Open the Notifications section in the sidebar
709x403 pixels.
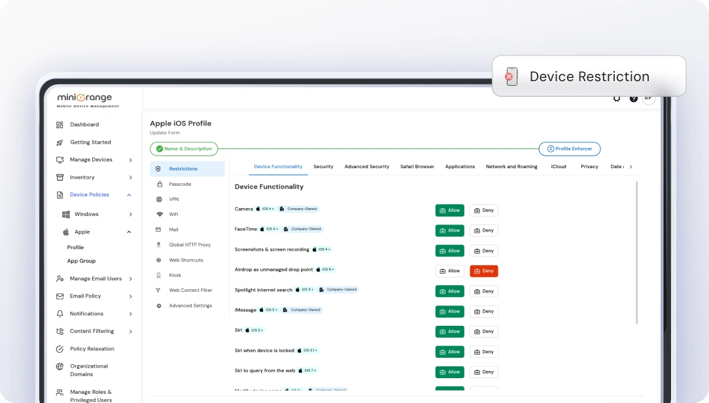pos(87,313)
